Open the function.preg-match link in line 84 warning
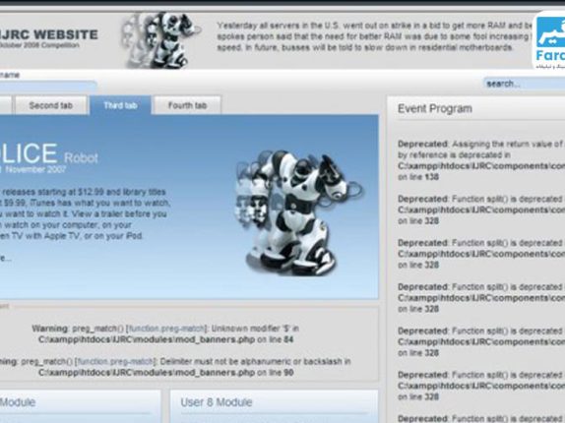The height and width of the screenshot is (423, 565). pos(166,329)
